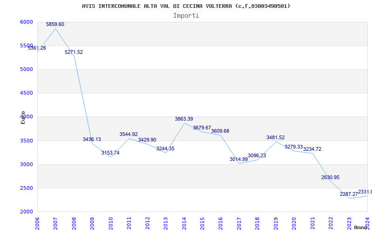Click the 2018 x-axis year label
The height and width of the screenshot is (232, 372).
coord(258,223)
